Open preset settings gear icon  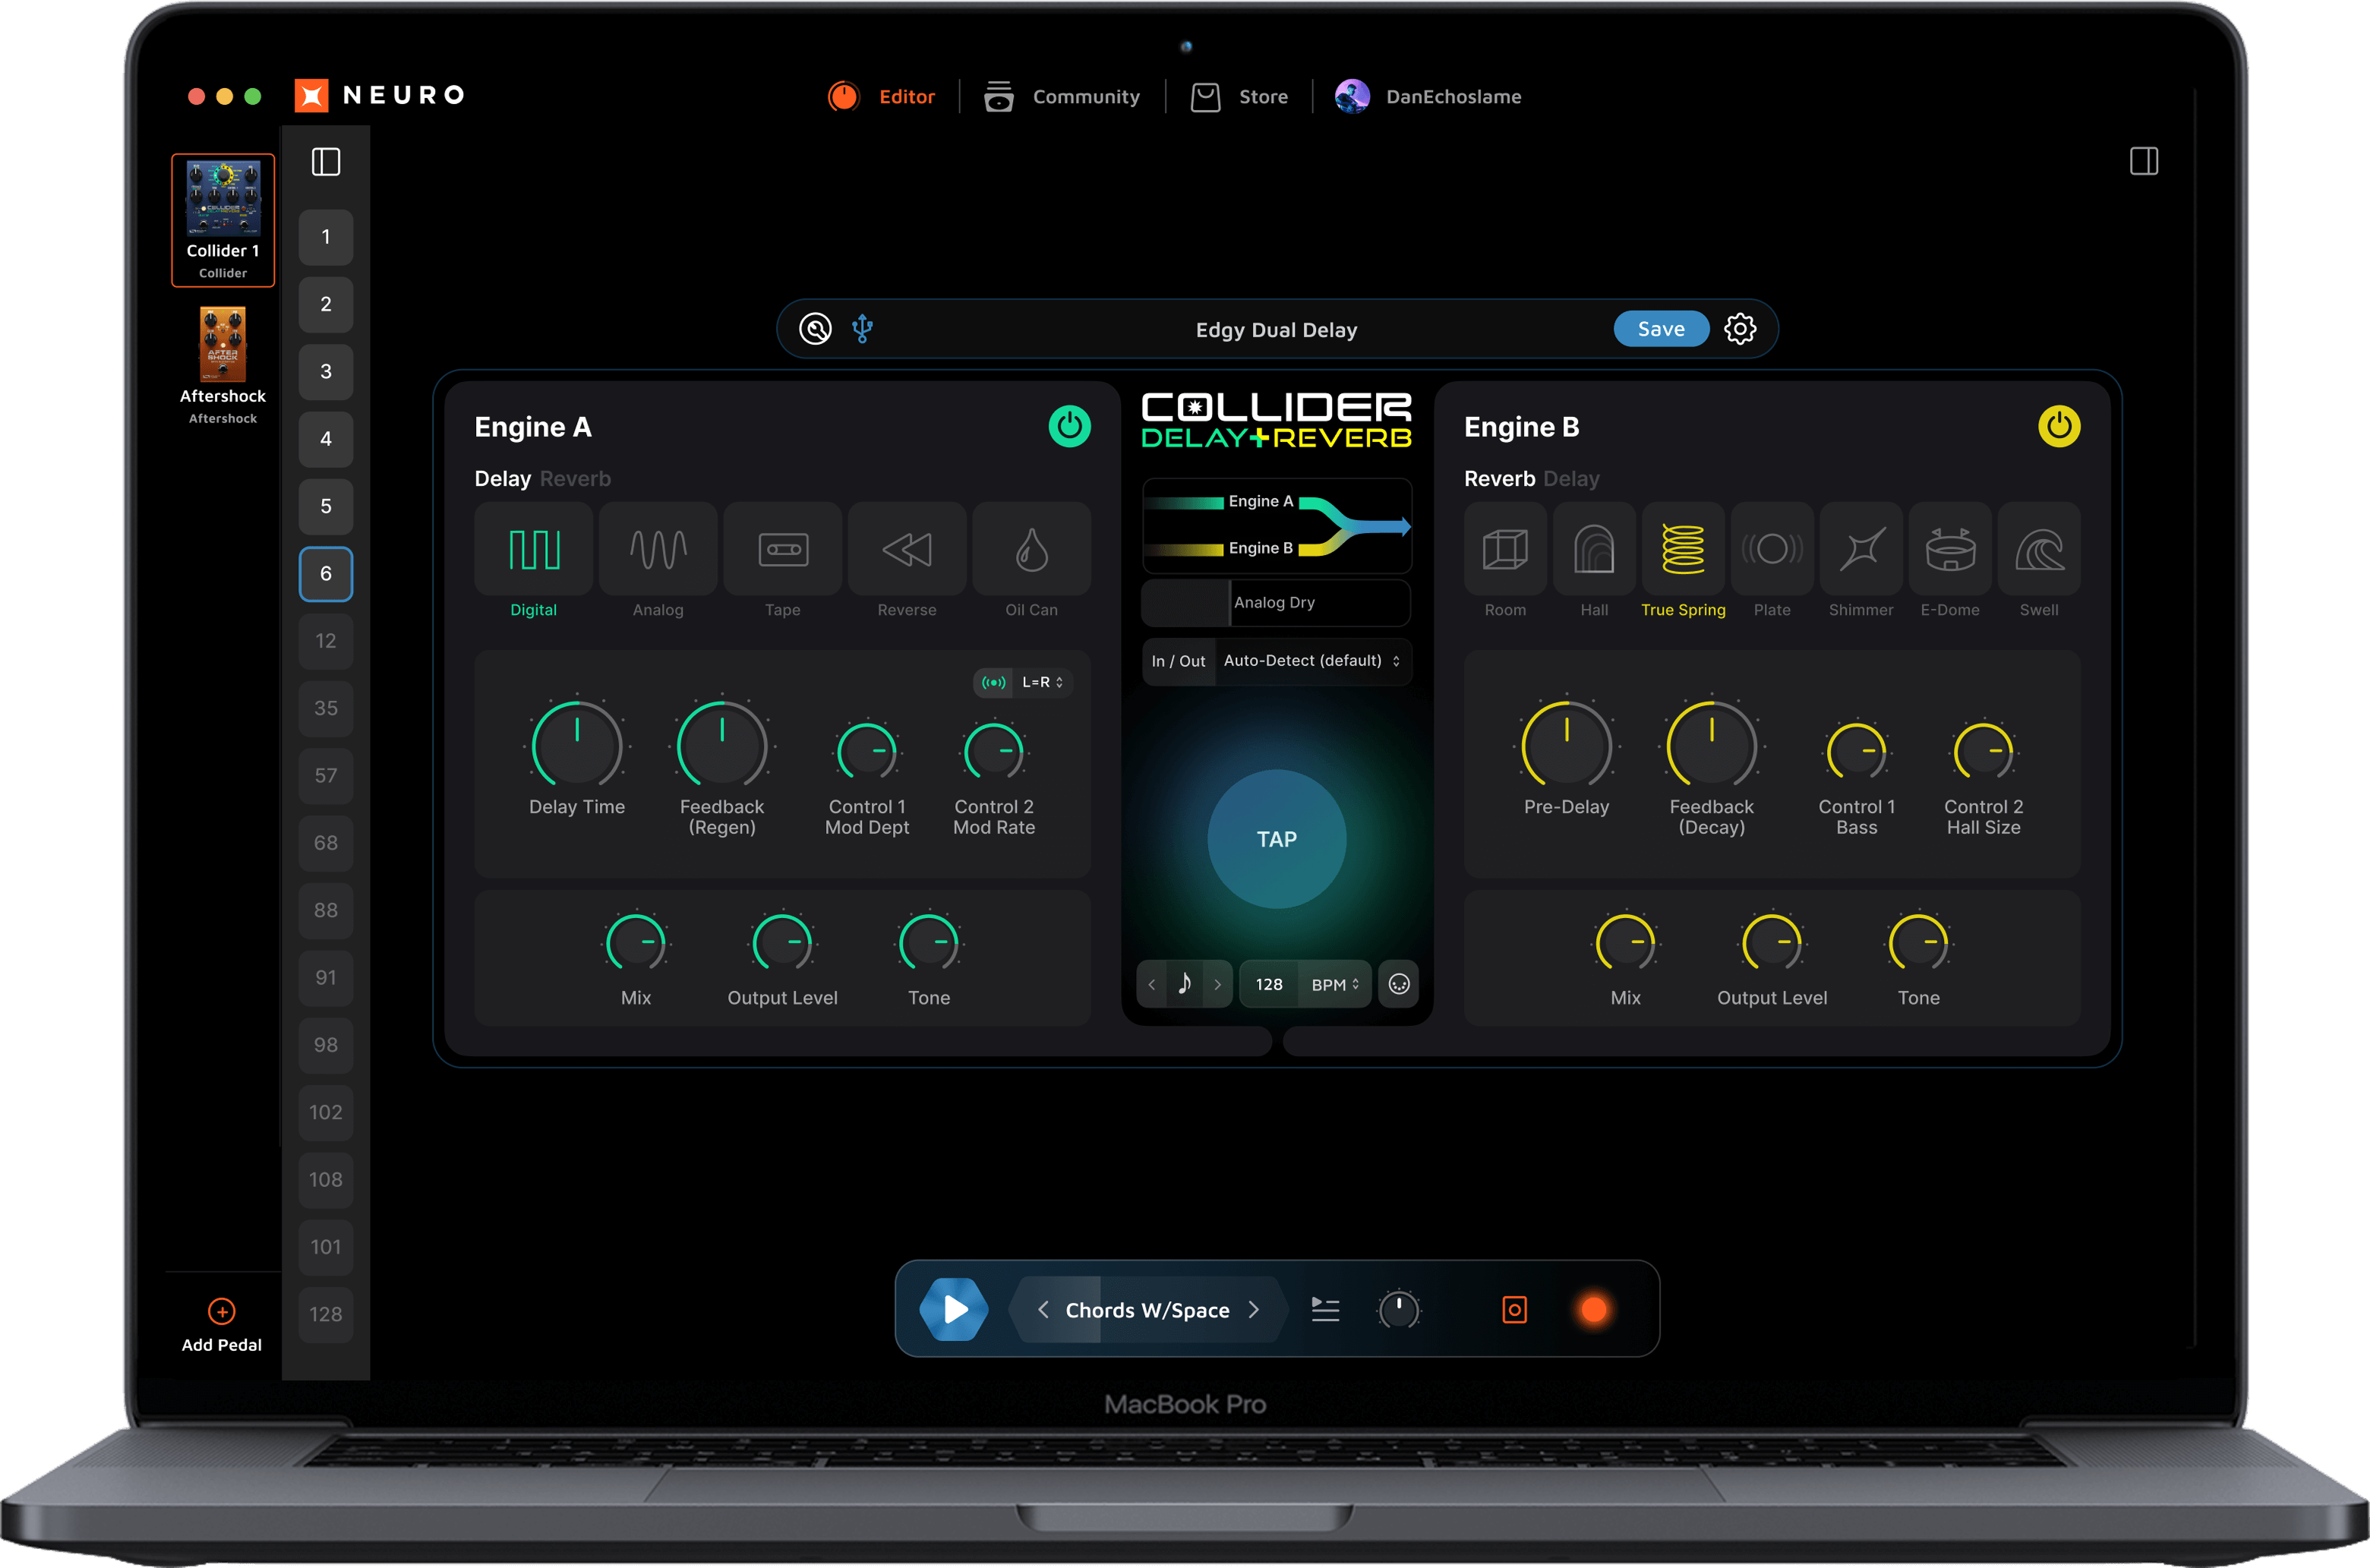(x=1740, y=329)
